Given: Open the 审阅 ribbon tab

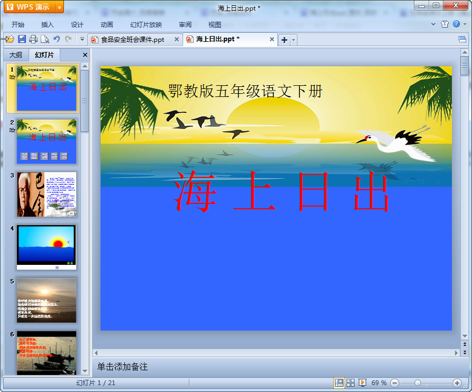Looking at the screenshot, I should click(185, 25).
